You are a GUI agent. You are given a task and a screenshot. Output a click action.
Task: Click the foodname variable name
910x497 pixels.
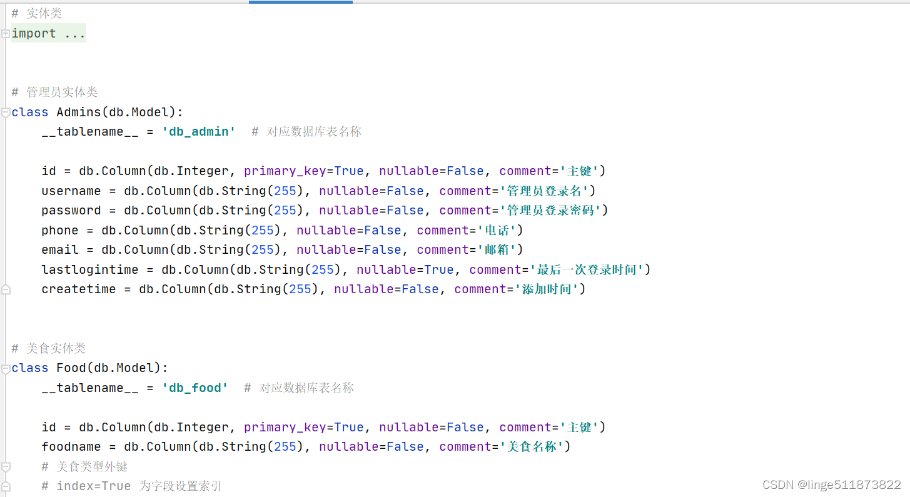[71, 447]
